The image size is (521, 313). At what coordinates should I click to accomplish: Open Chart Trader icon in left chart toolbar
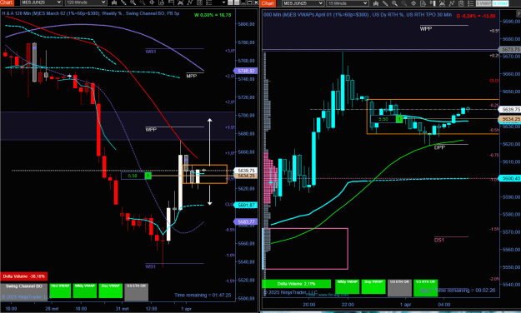coord(171,2)
